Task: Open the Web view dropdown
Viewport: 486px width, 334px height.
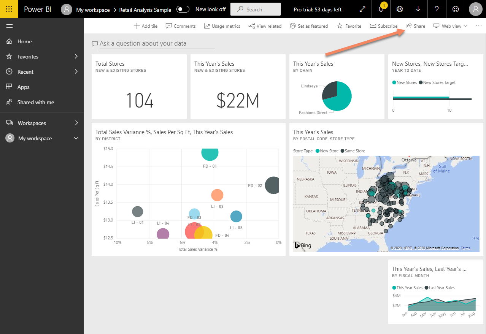Action: (x=450, y=26)
